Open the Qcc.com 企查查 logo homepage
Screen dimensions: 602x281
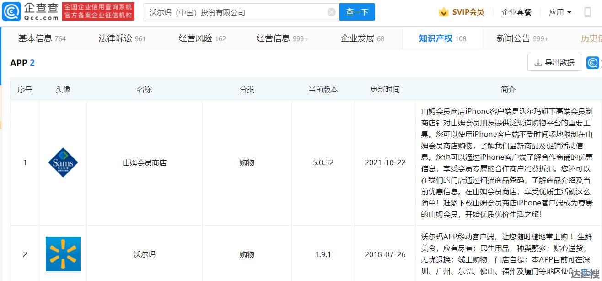(x=30, y=11)
